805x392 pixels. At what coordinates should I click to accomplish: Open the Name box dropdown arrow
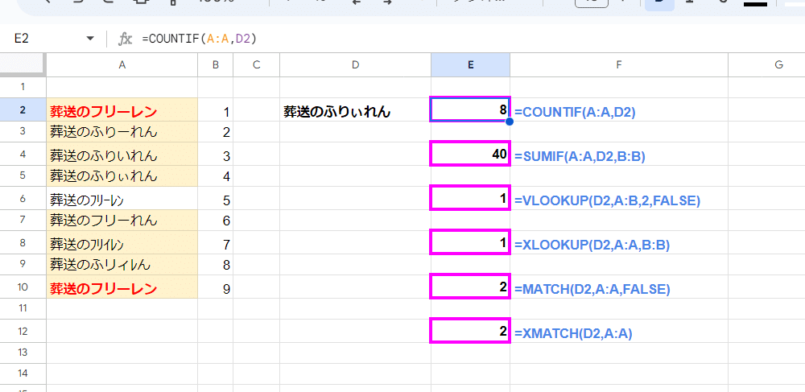(x=90, y=39)
